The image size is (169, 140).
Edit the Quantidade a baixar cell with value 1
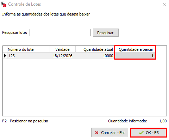135,56
